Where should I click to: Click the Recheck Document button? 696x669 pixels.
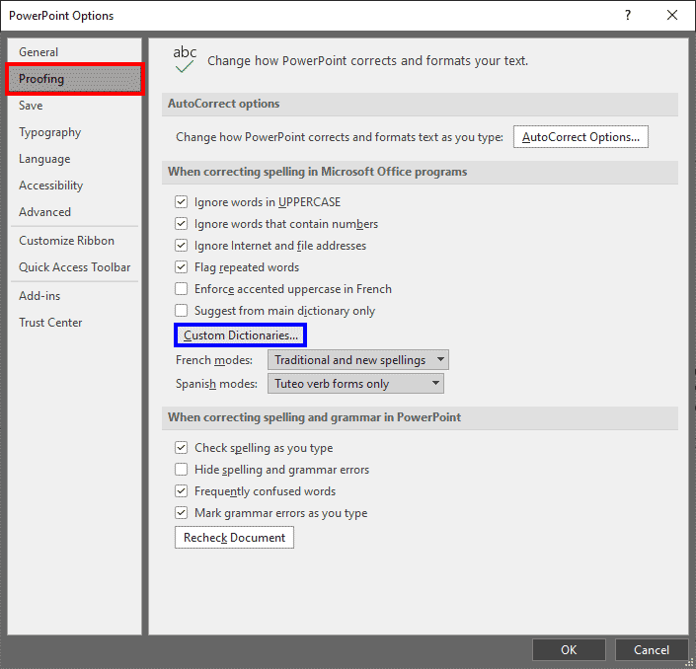click(234, 538)
